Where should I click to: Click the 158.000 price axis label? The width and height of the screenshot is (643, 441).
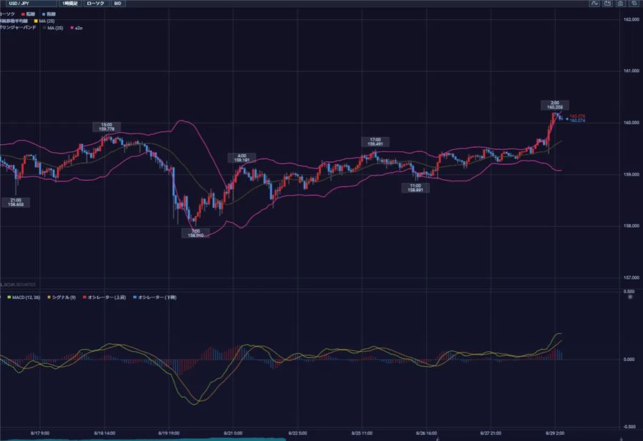[x=632, y=225]
